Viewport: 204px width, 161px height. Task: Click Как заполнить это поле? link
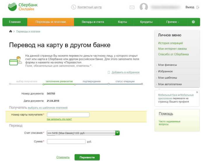pos(59,119)
